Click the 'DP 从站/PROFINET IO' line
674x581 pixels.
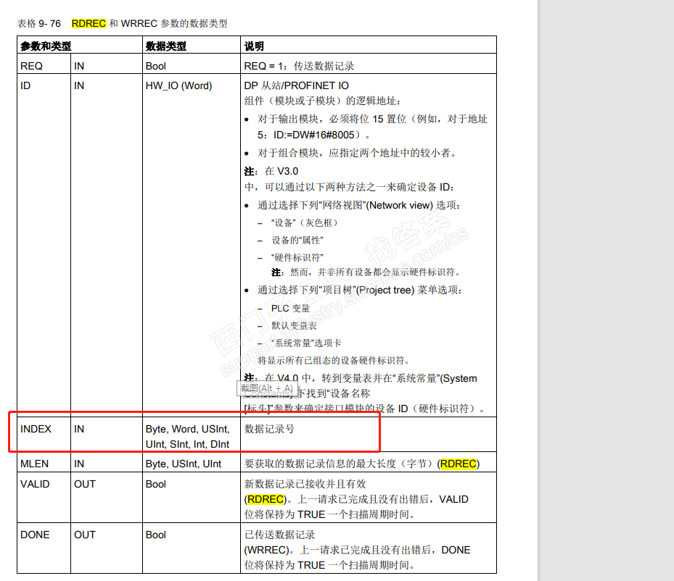296,85
